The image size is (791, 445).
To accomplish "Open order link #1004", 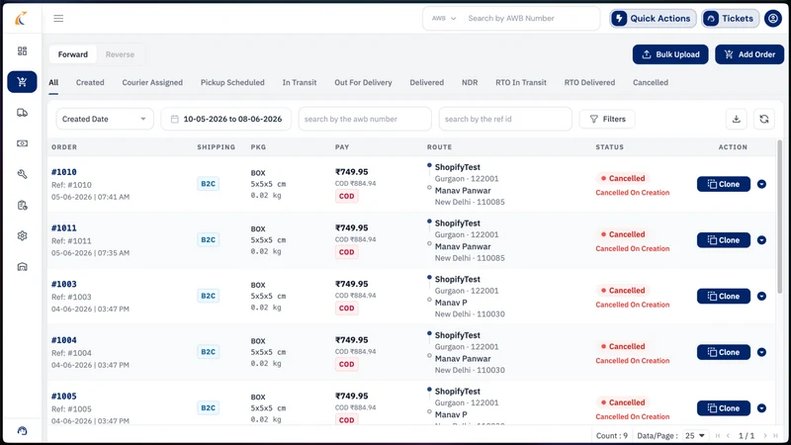I will [64, 340].
